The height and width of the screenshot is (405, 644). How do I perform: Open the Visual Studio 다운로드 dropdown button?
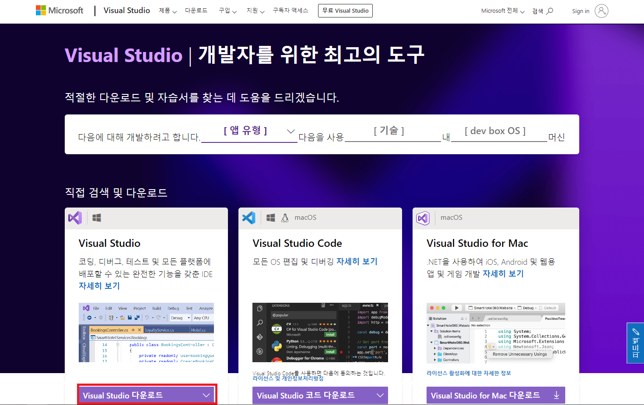(x=146, y=395)
